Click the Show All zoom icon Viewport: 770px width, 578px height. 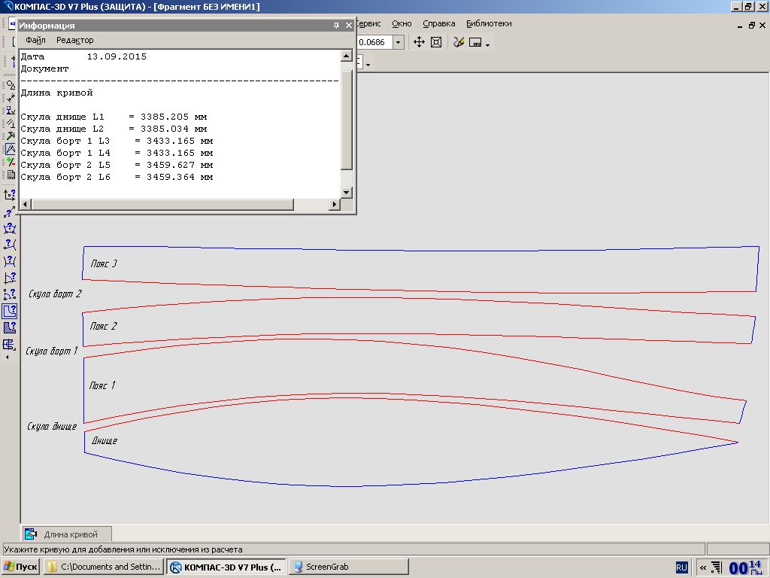click(436, 42)
